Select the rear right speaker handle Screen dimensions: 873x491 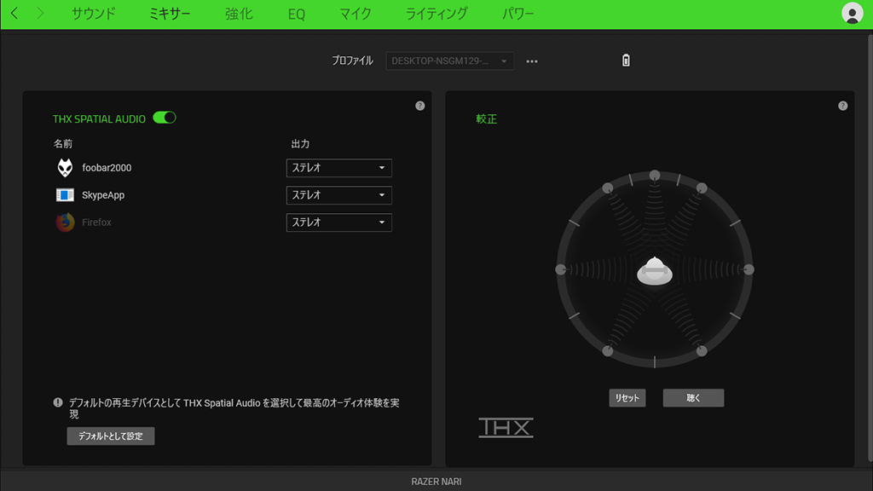tap(702, 350)
